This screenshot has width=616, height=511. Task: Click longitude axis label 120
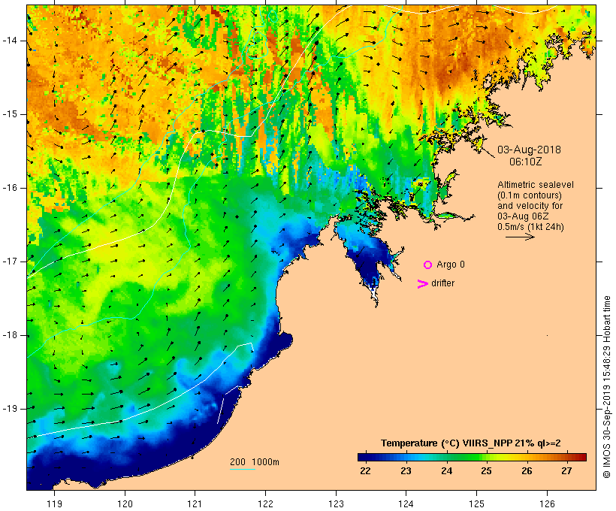(125, 503)
